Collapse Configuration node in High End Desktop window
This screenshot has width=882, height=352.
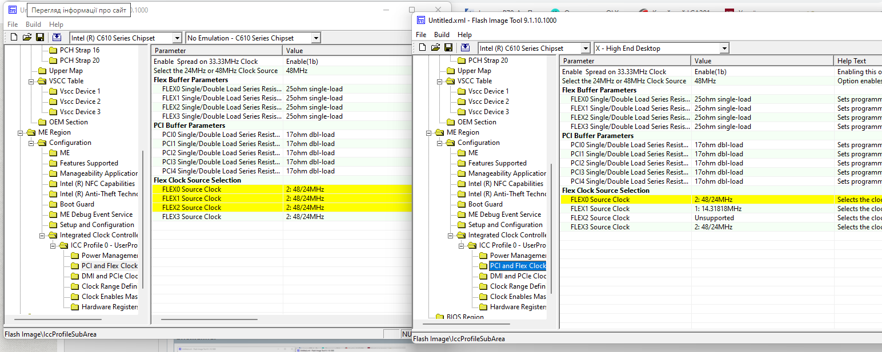[x=440, y=143]
